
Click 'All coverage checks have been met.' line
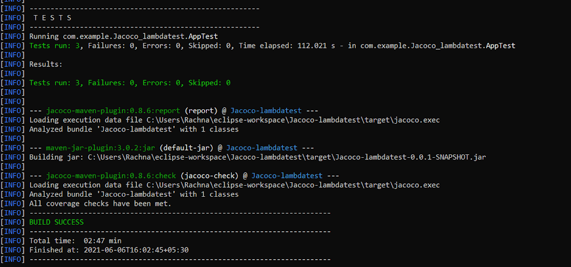tap(100, 203)
